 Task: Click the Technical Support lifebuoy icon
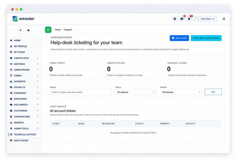11,135
